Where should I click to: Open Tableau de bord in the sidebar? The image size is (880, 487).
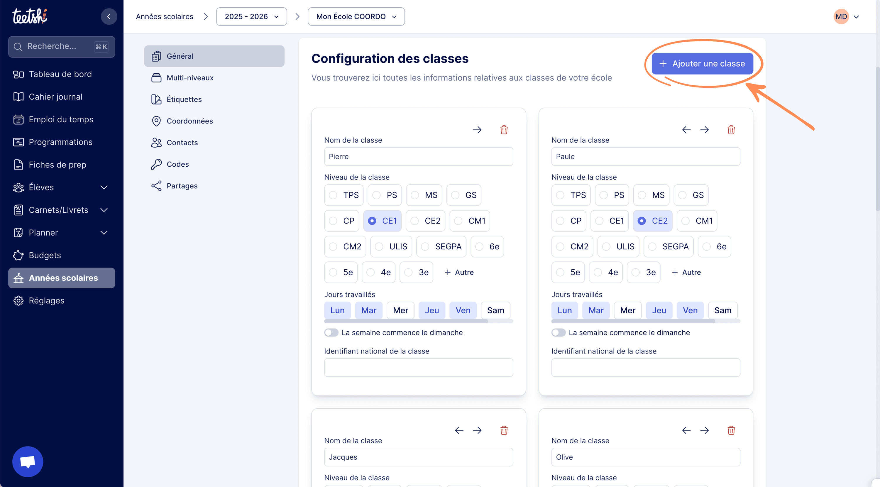[62, 74]
